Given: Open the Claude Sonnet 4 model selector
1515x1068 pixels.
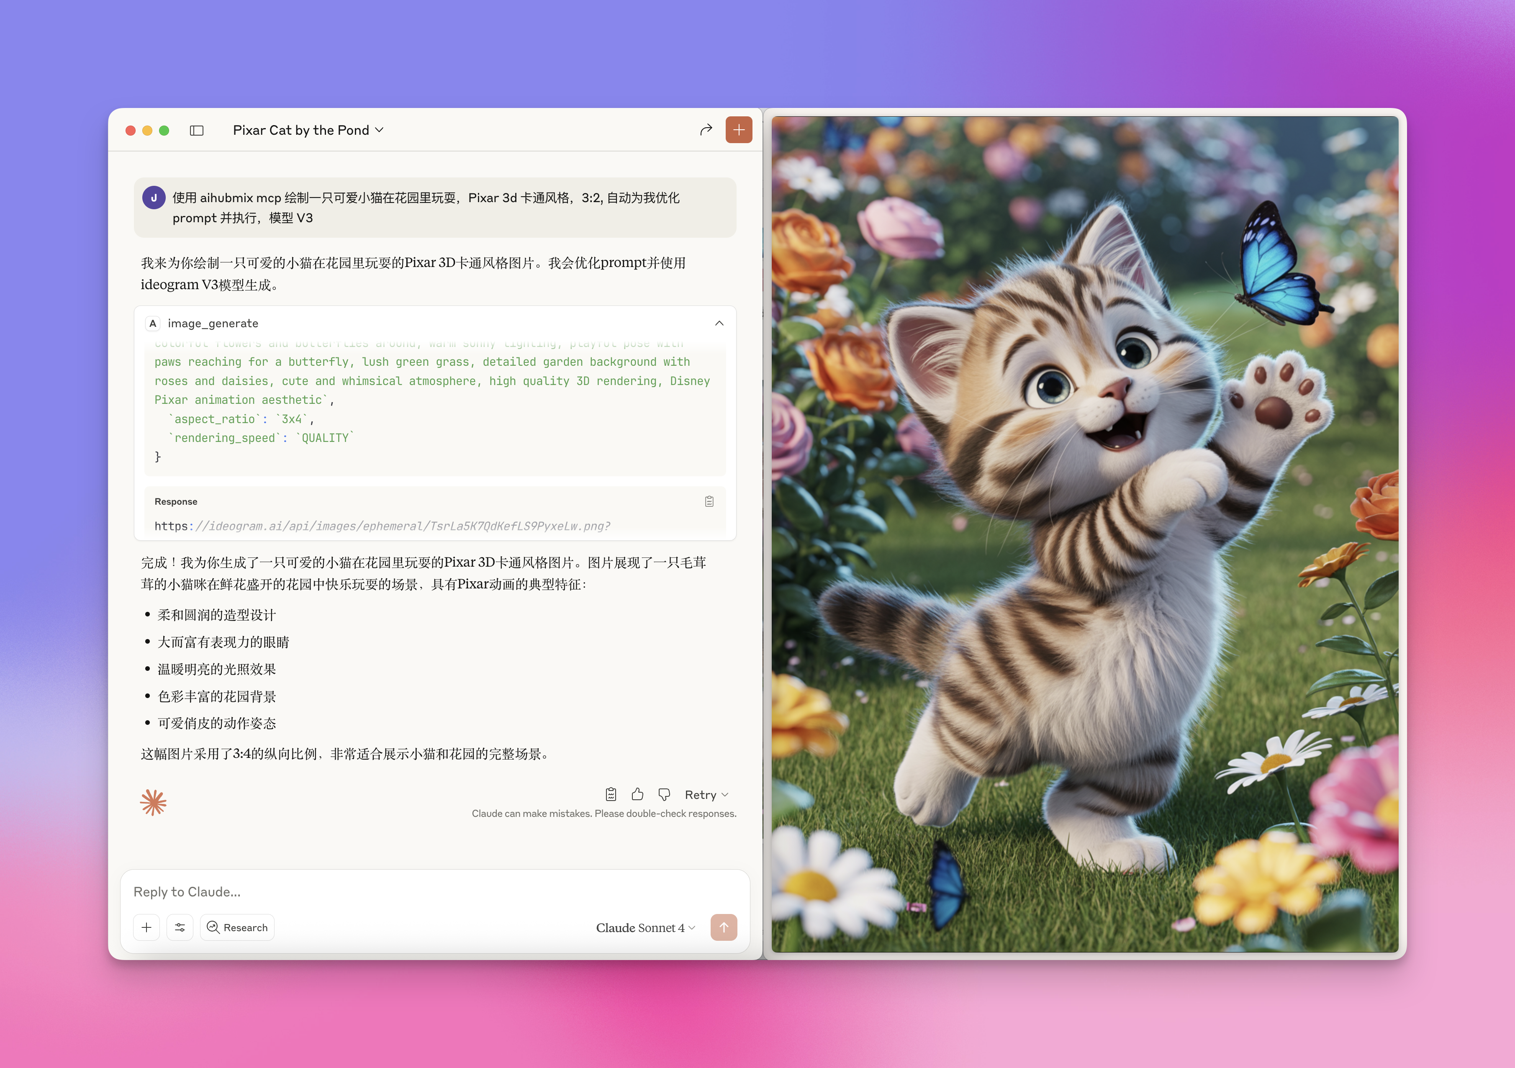Looking at the screenshot, I should (x=645, y=927).
